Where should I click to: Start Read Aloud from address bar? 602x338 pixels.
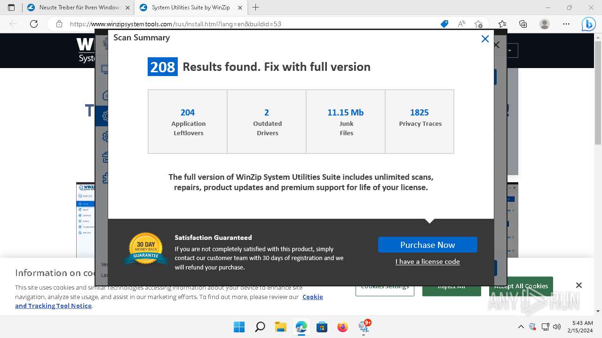(461, 24)
